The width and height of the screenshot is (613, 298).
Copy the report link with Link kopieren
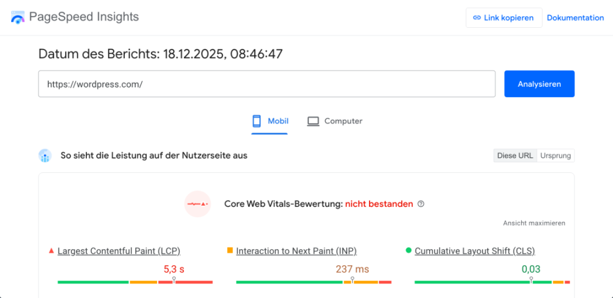(x=504, y=17)
